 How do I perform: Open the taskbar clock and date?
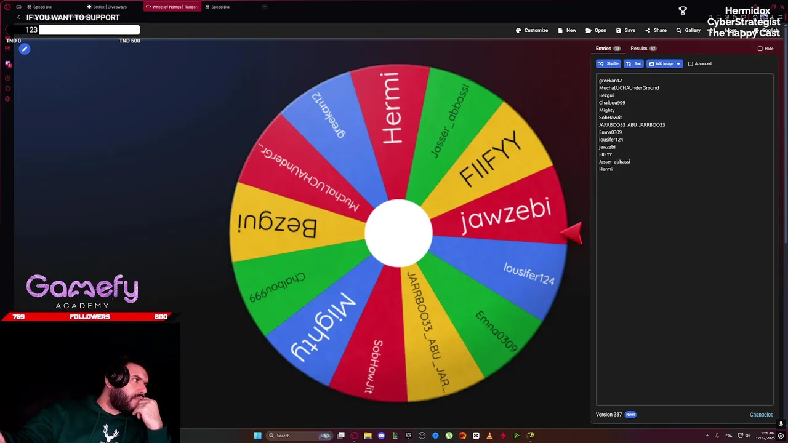(x=765, y=436)
